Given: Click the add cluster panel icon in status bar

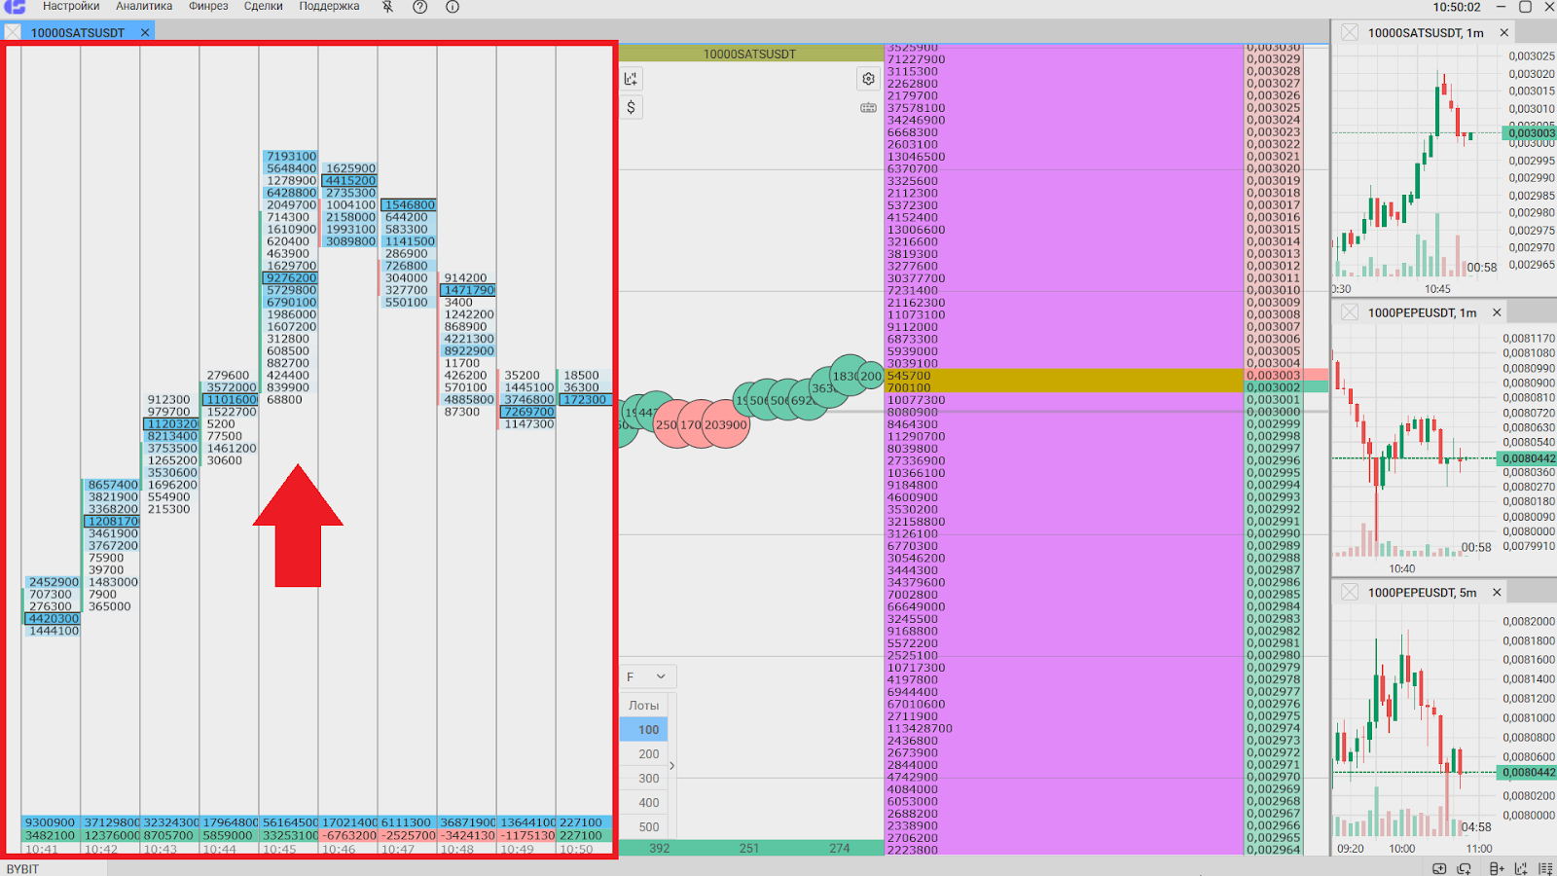Looking at the screenshot, I should (x=1497, y=868).
